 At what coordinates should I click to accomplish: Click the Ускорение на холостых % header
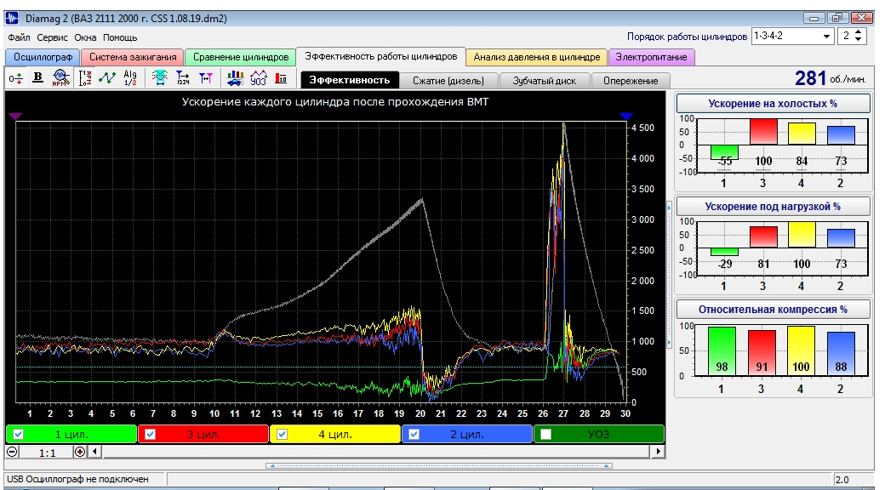(773, 104)
